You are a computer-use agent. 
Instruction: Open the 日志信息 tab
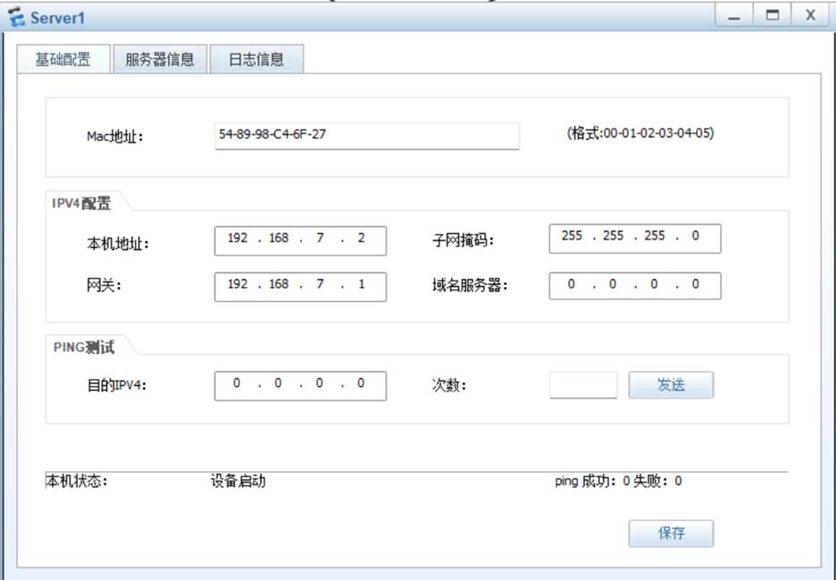pyautogui.click(x=256, y=59)
